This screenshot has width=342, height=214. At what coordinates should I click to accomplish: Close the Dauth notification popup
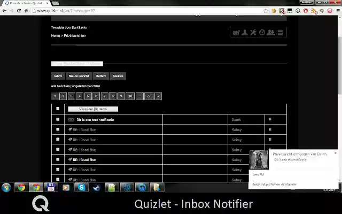click(336, 153)
